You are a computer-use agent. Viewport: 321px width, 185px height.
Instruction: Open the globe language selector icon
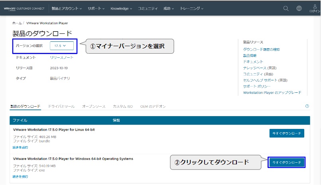point(299,8)
